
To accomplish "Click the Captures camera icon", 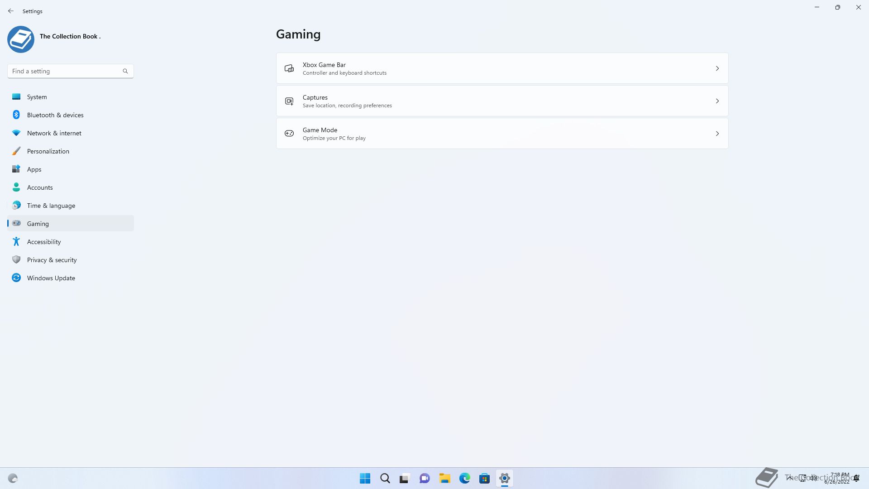I will 289,101.
